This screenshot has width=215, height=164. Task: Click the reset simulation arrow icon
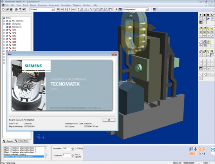212,15
